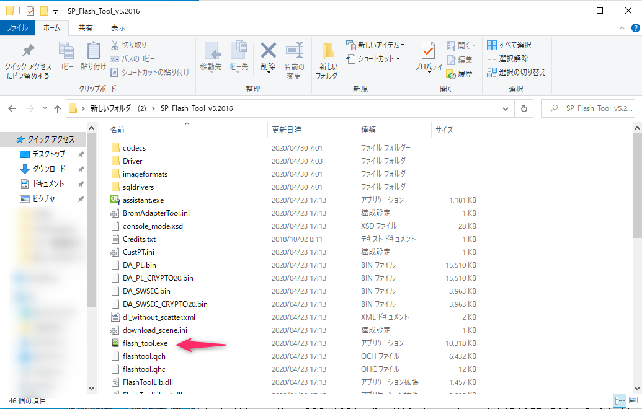Choose Copy path command
The image size is (642, 409).
coord(133,58)
